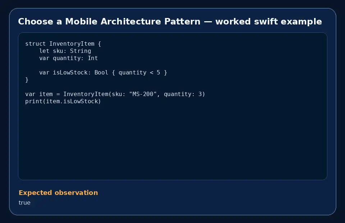345x223 pixels.
Task: Click the closing brace of the struct
Action: 27,80
